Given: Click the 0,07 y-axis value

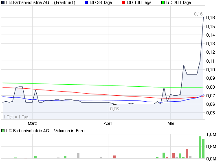Looking at the screenshot, I should click(x=211, y=96).
